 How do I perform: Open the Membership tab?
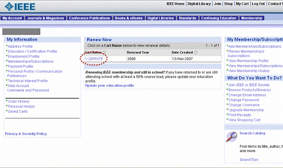[x=252, y=18]
